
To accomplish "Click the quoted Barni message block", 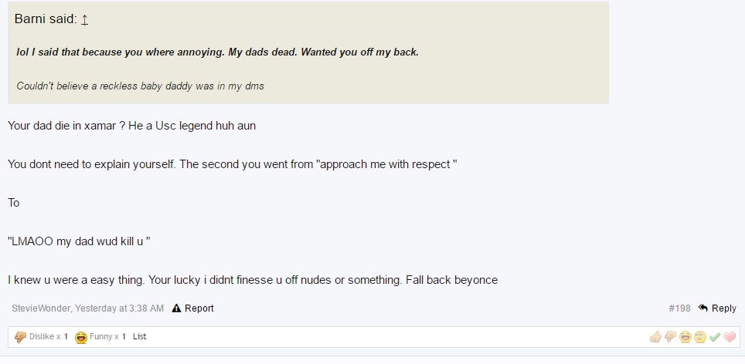I will tap(308, 52).
